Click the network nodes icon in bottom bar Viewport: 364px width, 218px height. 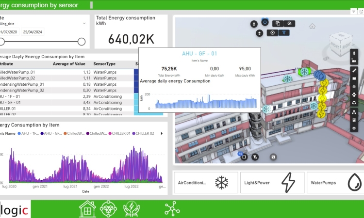[172, 209]
